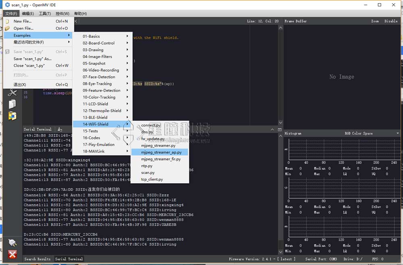
Task: Click the Serial Terminal panel expand icon
Action: (x=280, y=130)
